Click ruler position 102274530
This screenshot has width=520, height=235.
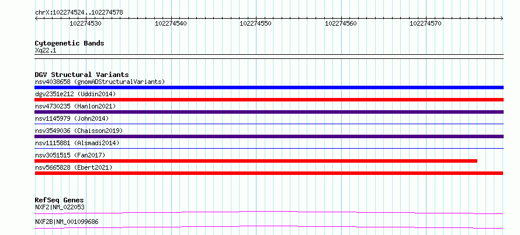pos(85,23)
